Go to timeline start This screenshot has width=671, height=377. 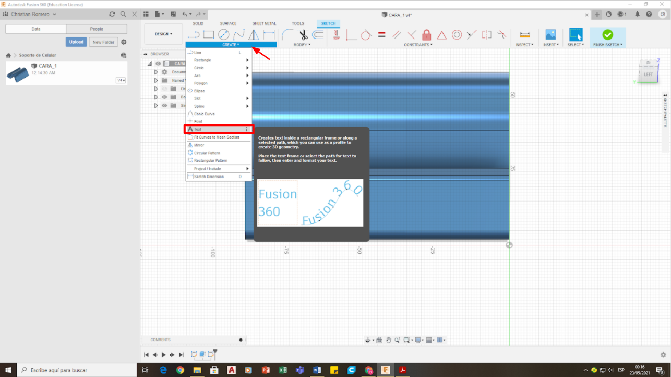point(147,355)
